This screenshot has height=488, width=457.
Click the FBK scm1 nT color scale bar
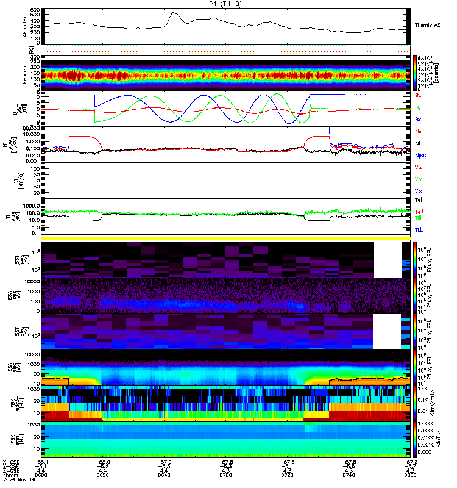(x=415, y=439)
